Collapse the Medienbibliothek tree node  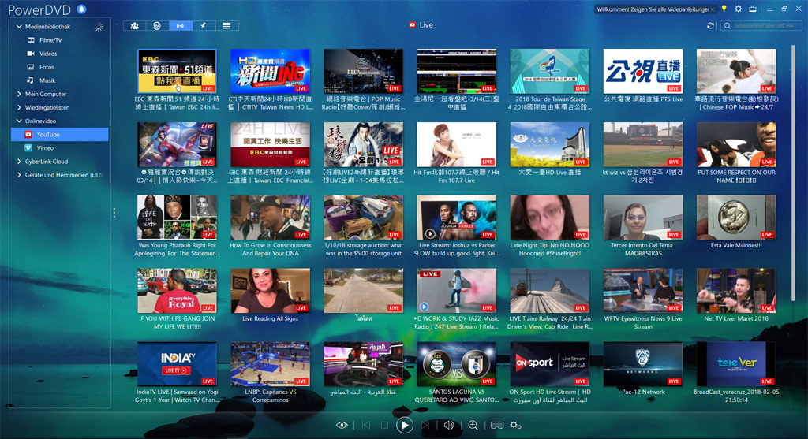click(x=19, y=26)
